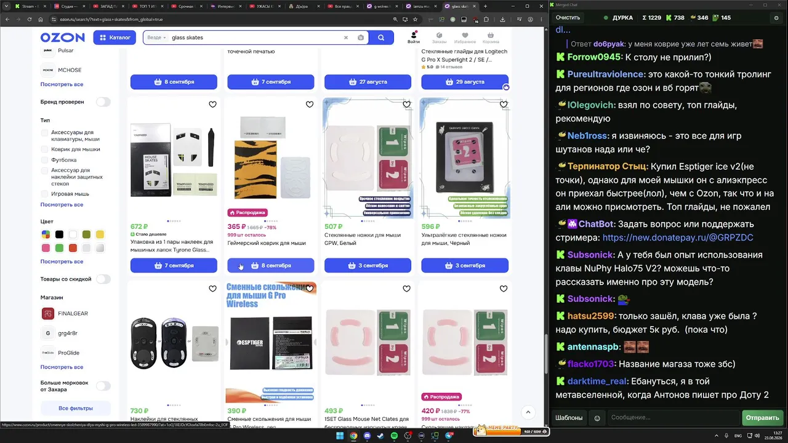Open chat settings gear icon

pos(776,18)
